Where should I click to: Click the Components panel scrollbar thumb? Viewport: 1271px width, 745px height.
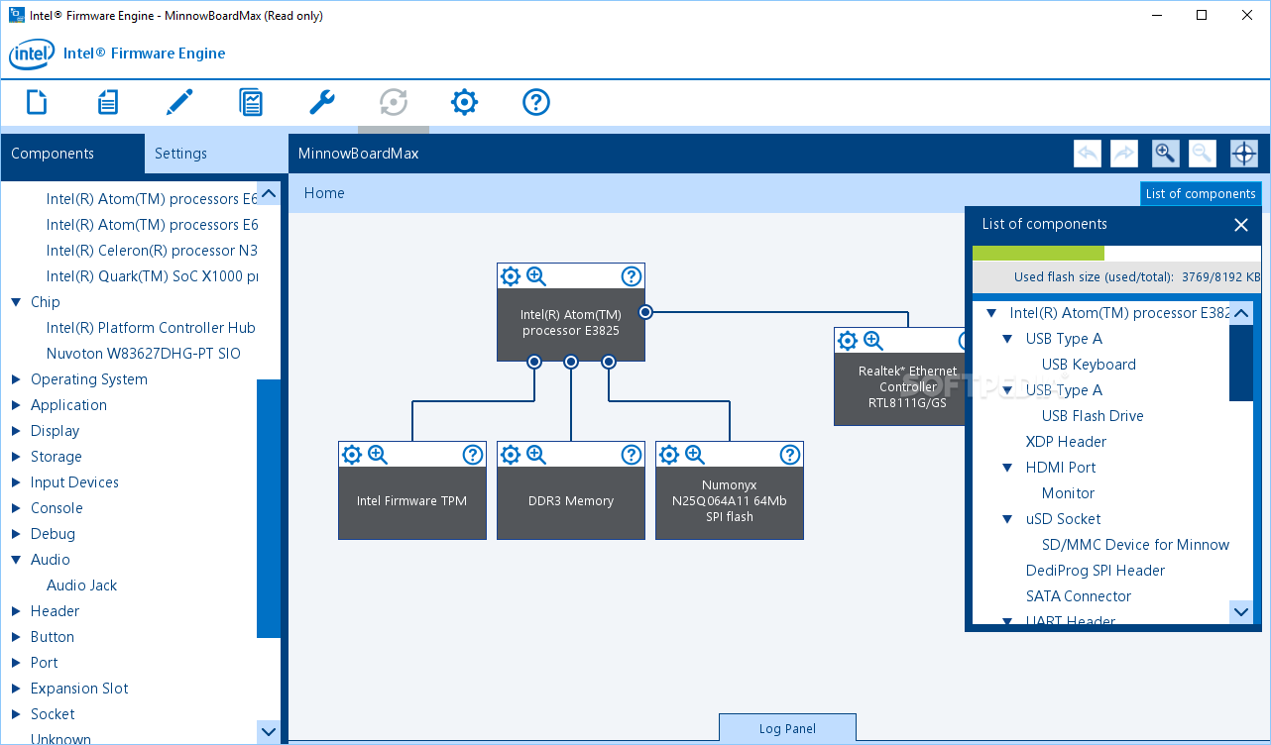[x=269, y=508]
